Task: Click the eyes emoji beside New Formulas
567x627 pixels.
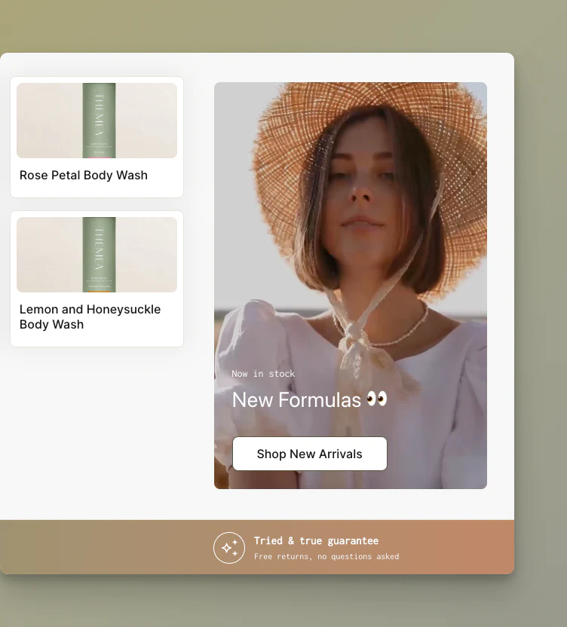Action: pyautogui.click(x=377, y=399)
